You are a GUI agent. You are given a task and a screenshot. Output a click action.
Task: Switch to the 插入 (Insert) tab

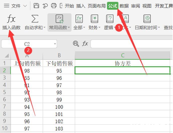81,6
